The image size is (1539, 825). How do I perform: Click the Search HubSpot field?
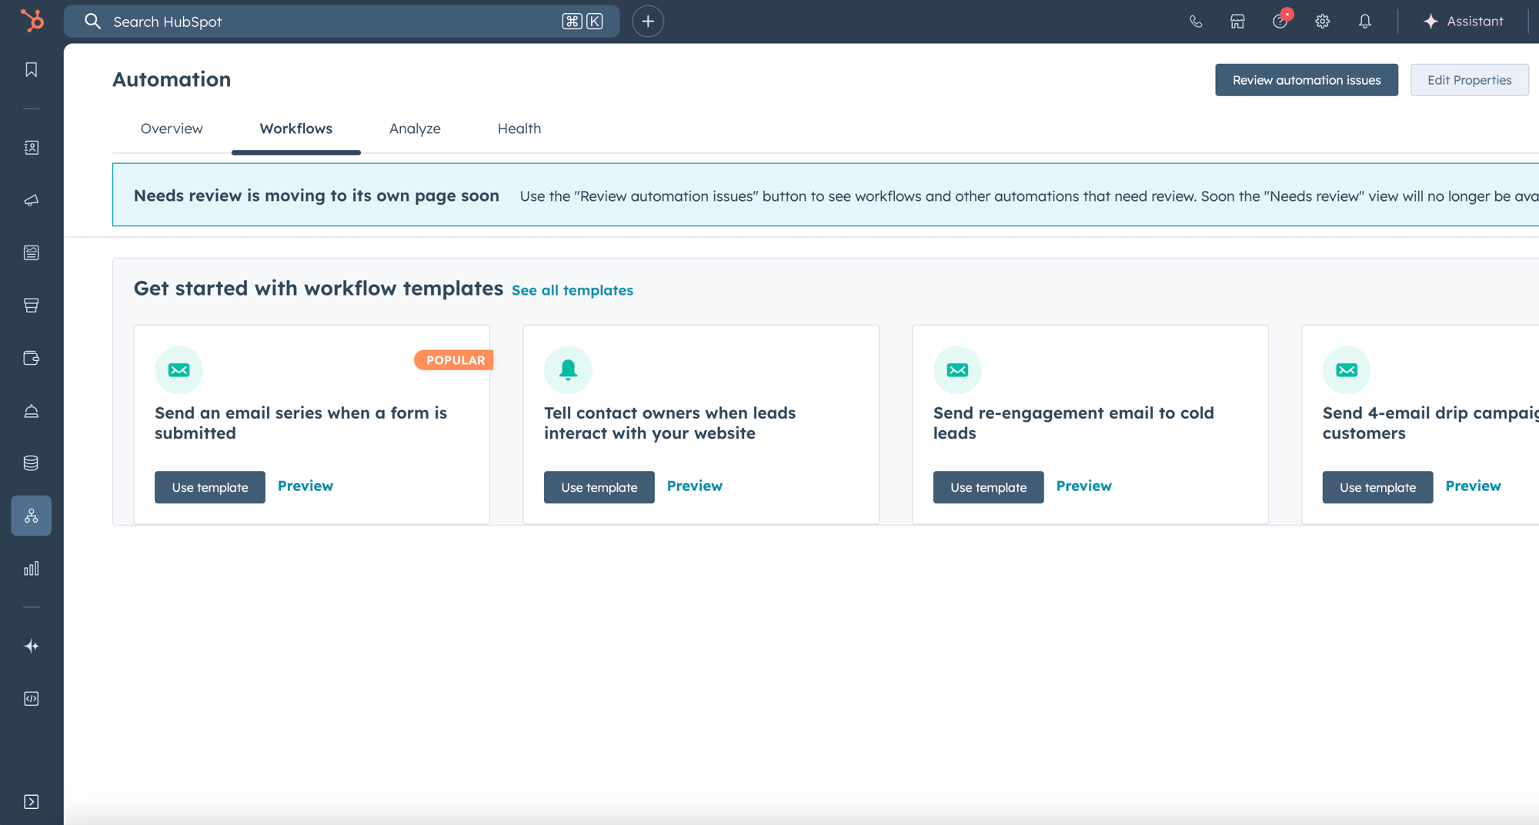[342, 22]
